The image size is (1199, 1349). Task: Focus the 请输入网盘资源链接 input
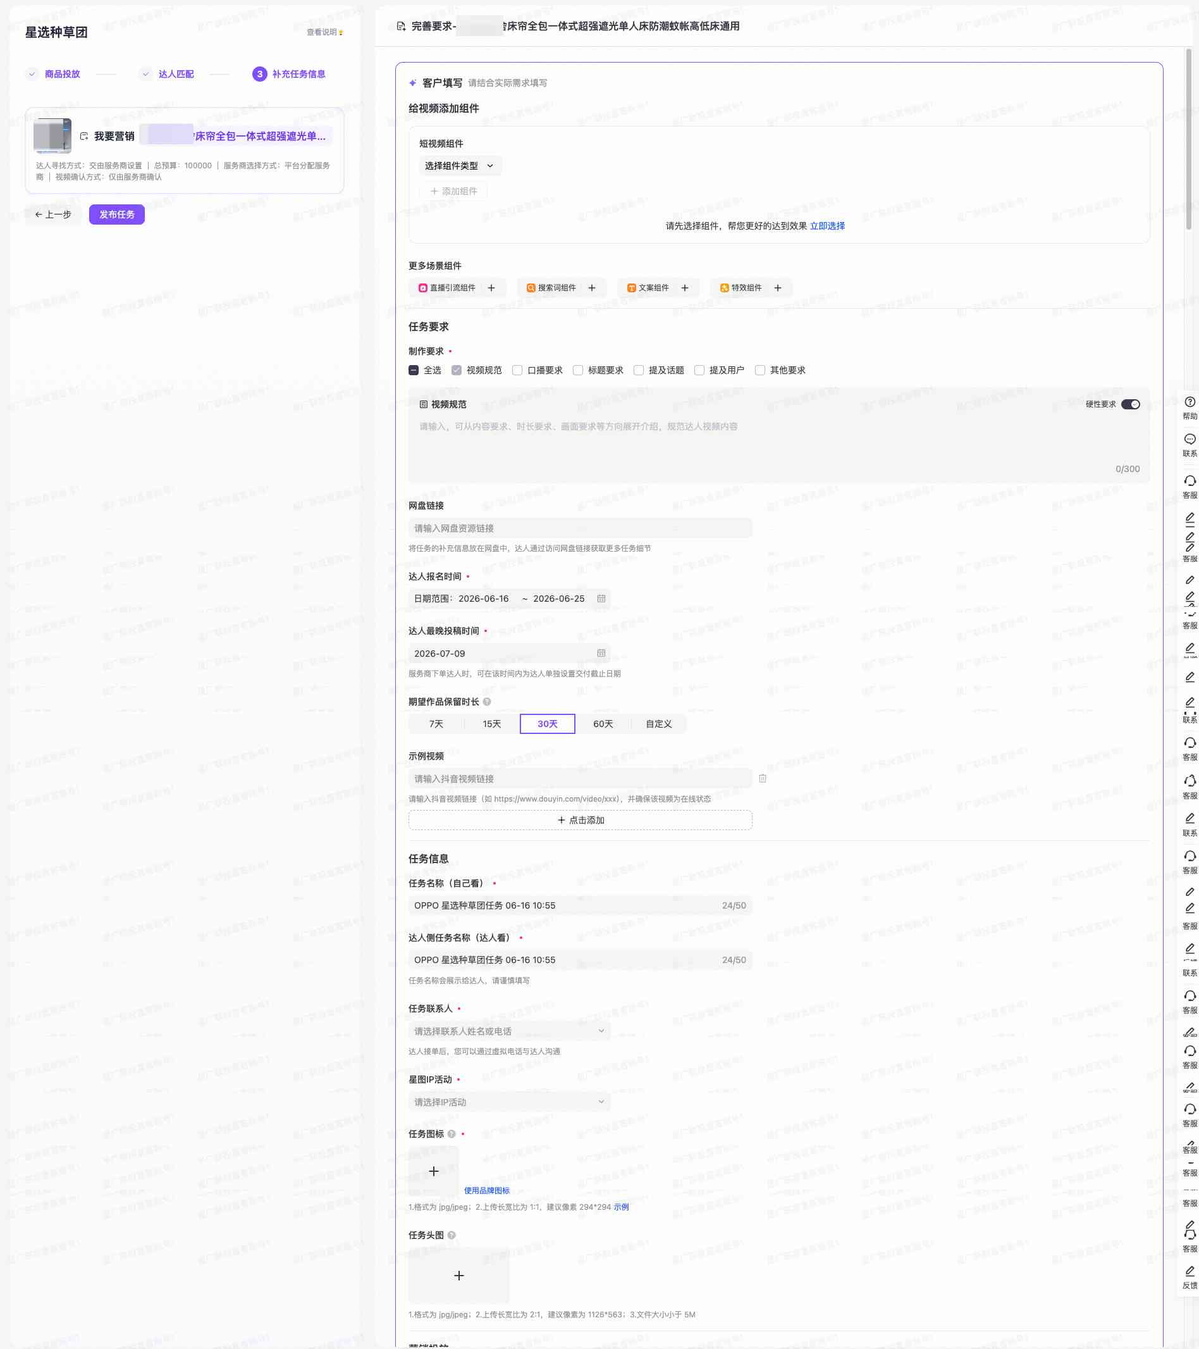pyautogui.click(x=581, y=528)
